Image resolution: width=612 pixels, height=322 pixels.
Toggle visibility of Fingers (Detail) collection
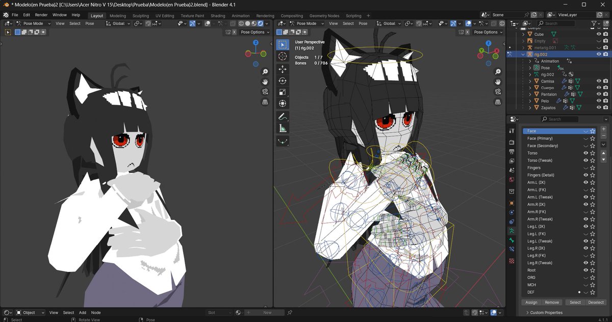tap(585, 175)
